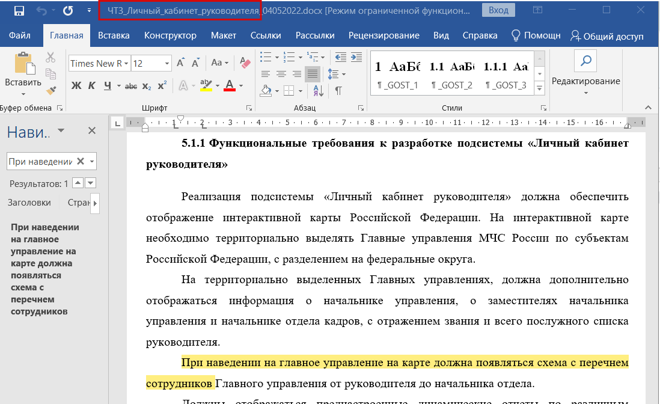
Task: Save the document with the floppy disk icon
Action: pos(19,11)
